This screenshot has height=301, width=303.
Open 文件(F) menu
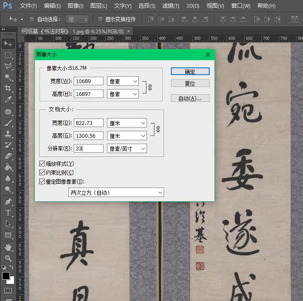[x=28, y=6]
